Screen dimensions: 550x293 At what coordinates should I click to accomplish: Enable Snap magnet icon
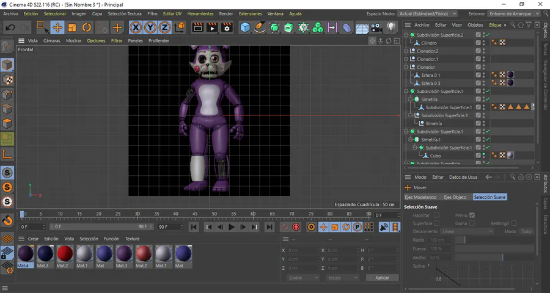(7, 220)
